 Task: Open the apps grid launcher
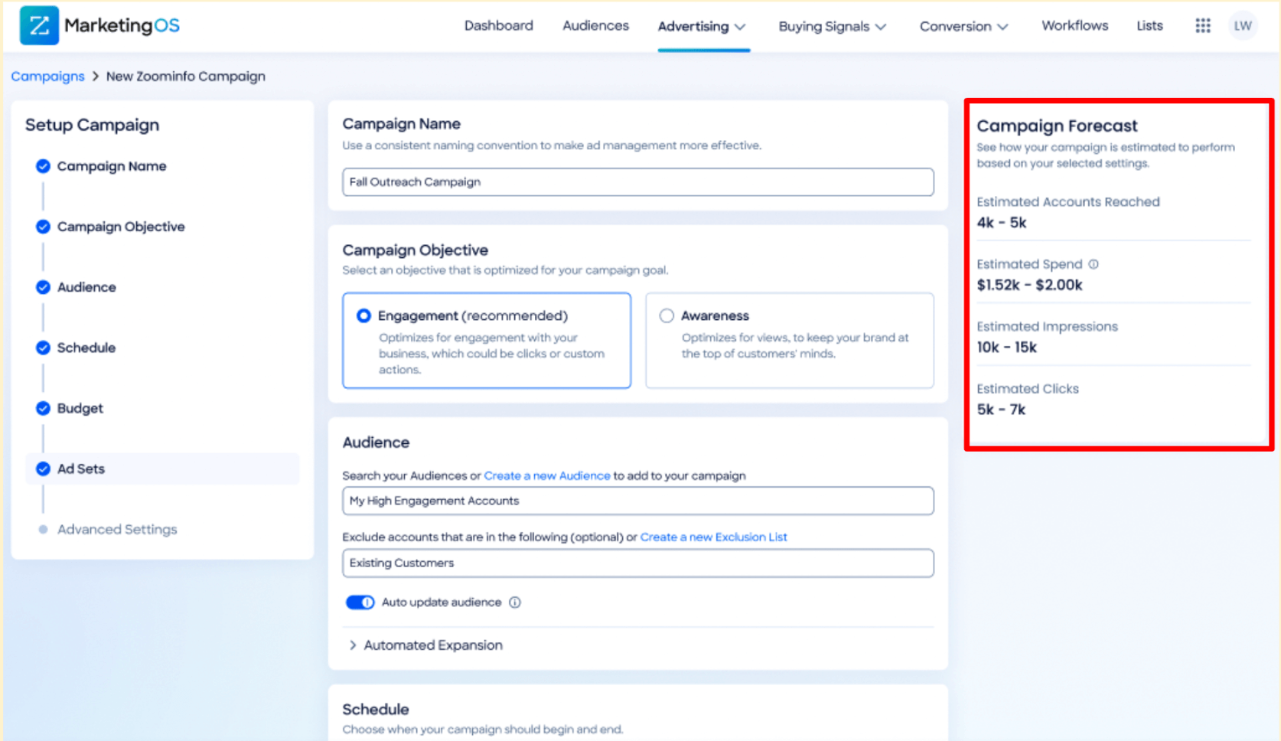point(1202,25)
